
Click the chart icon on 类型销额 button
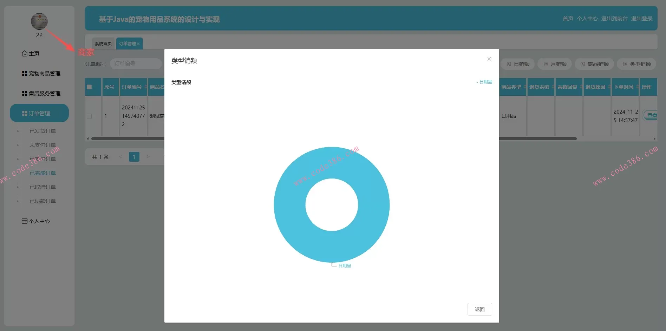tap(625, 64)
